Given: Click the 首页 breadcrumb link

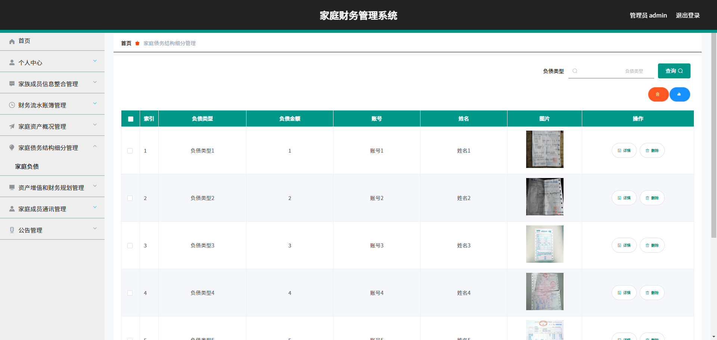Looking at the screenshot, I should (x=126, y=43).
